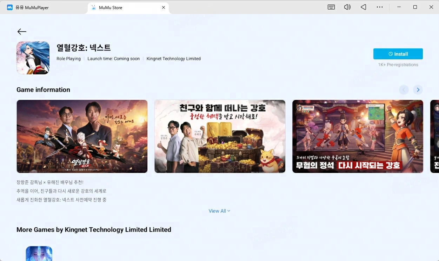Click the description line starting with 새롭게 진화한
Image resolution: width=439 pixels, height=261 pixels.
[x=61, y=200]
